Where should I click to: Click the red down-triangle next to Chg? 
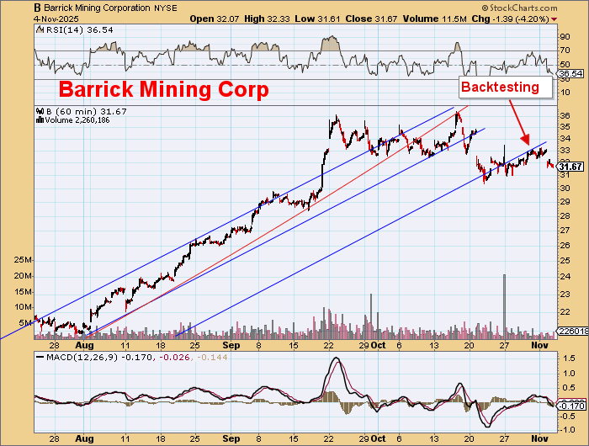555,19
